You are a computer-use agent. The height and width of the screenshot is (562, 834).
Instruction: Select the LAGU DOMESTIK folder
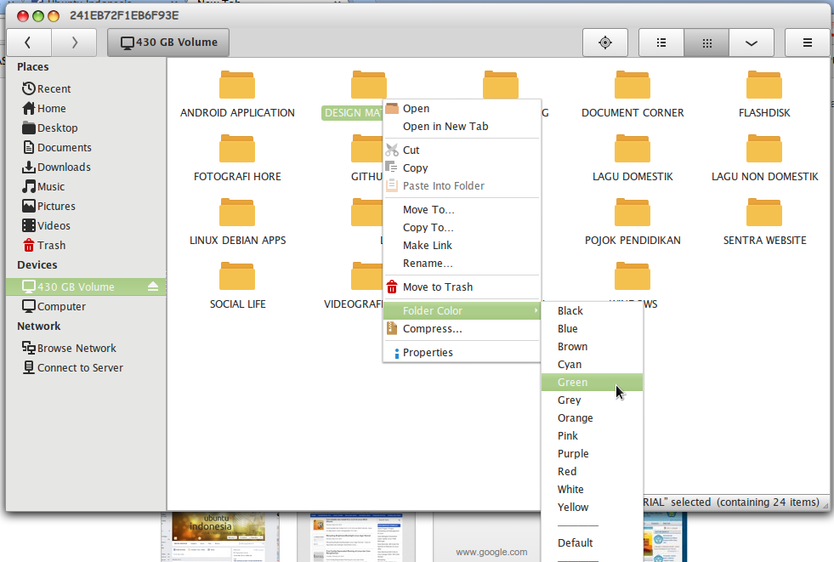633,158
